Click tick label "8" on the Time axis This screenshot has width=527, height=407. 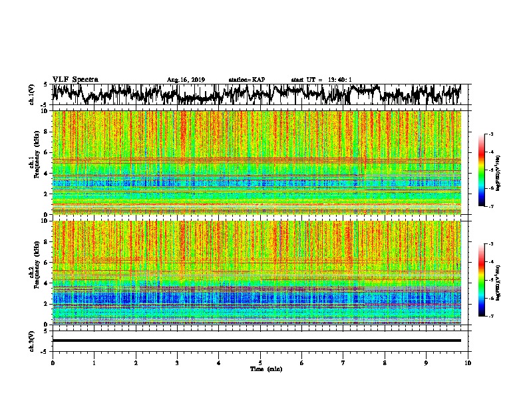(385, 363)
